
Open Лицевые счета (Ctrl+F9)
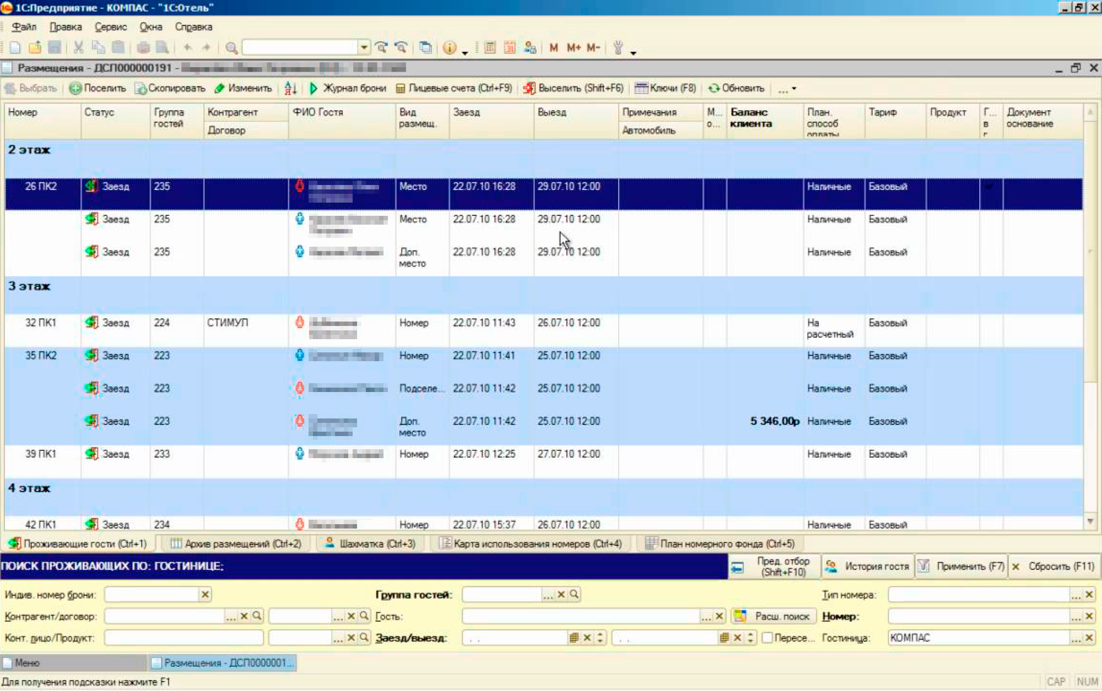[x=454, y=88]
